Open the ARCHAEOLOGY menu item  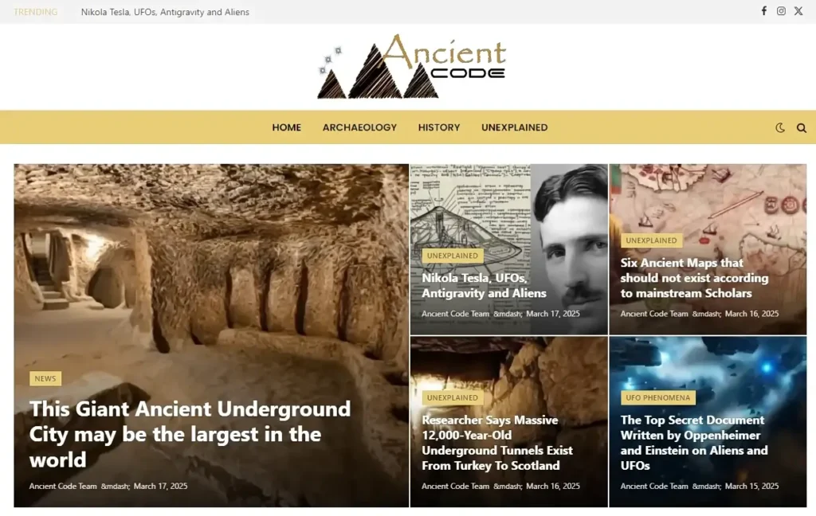pyautogui.click(x=359, y=127)
